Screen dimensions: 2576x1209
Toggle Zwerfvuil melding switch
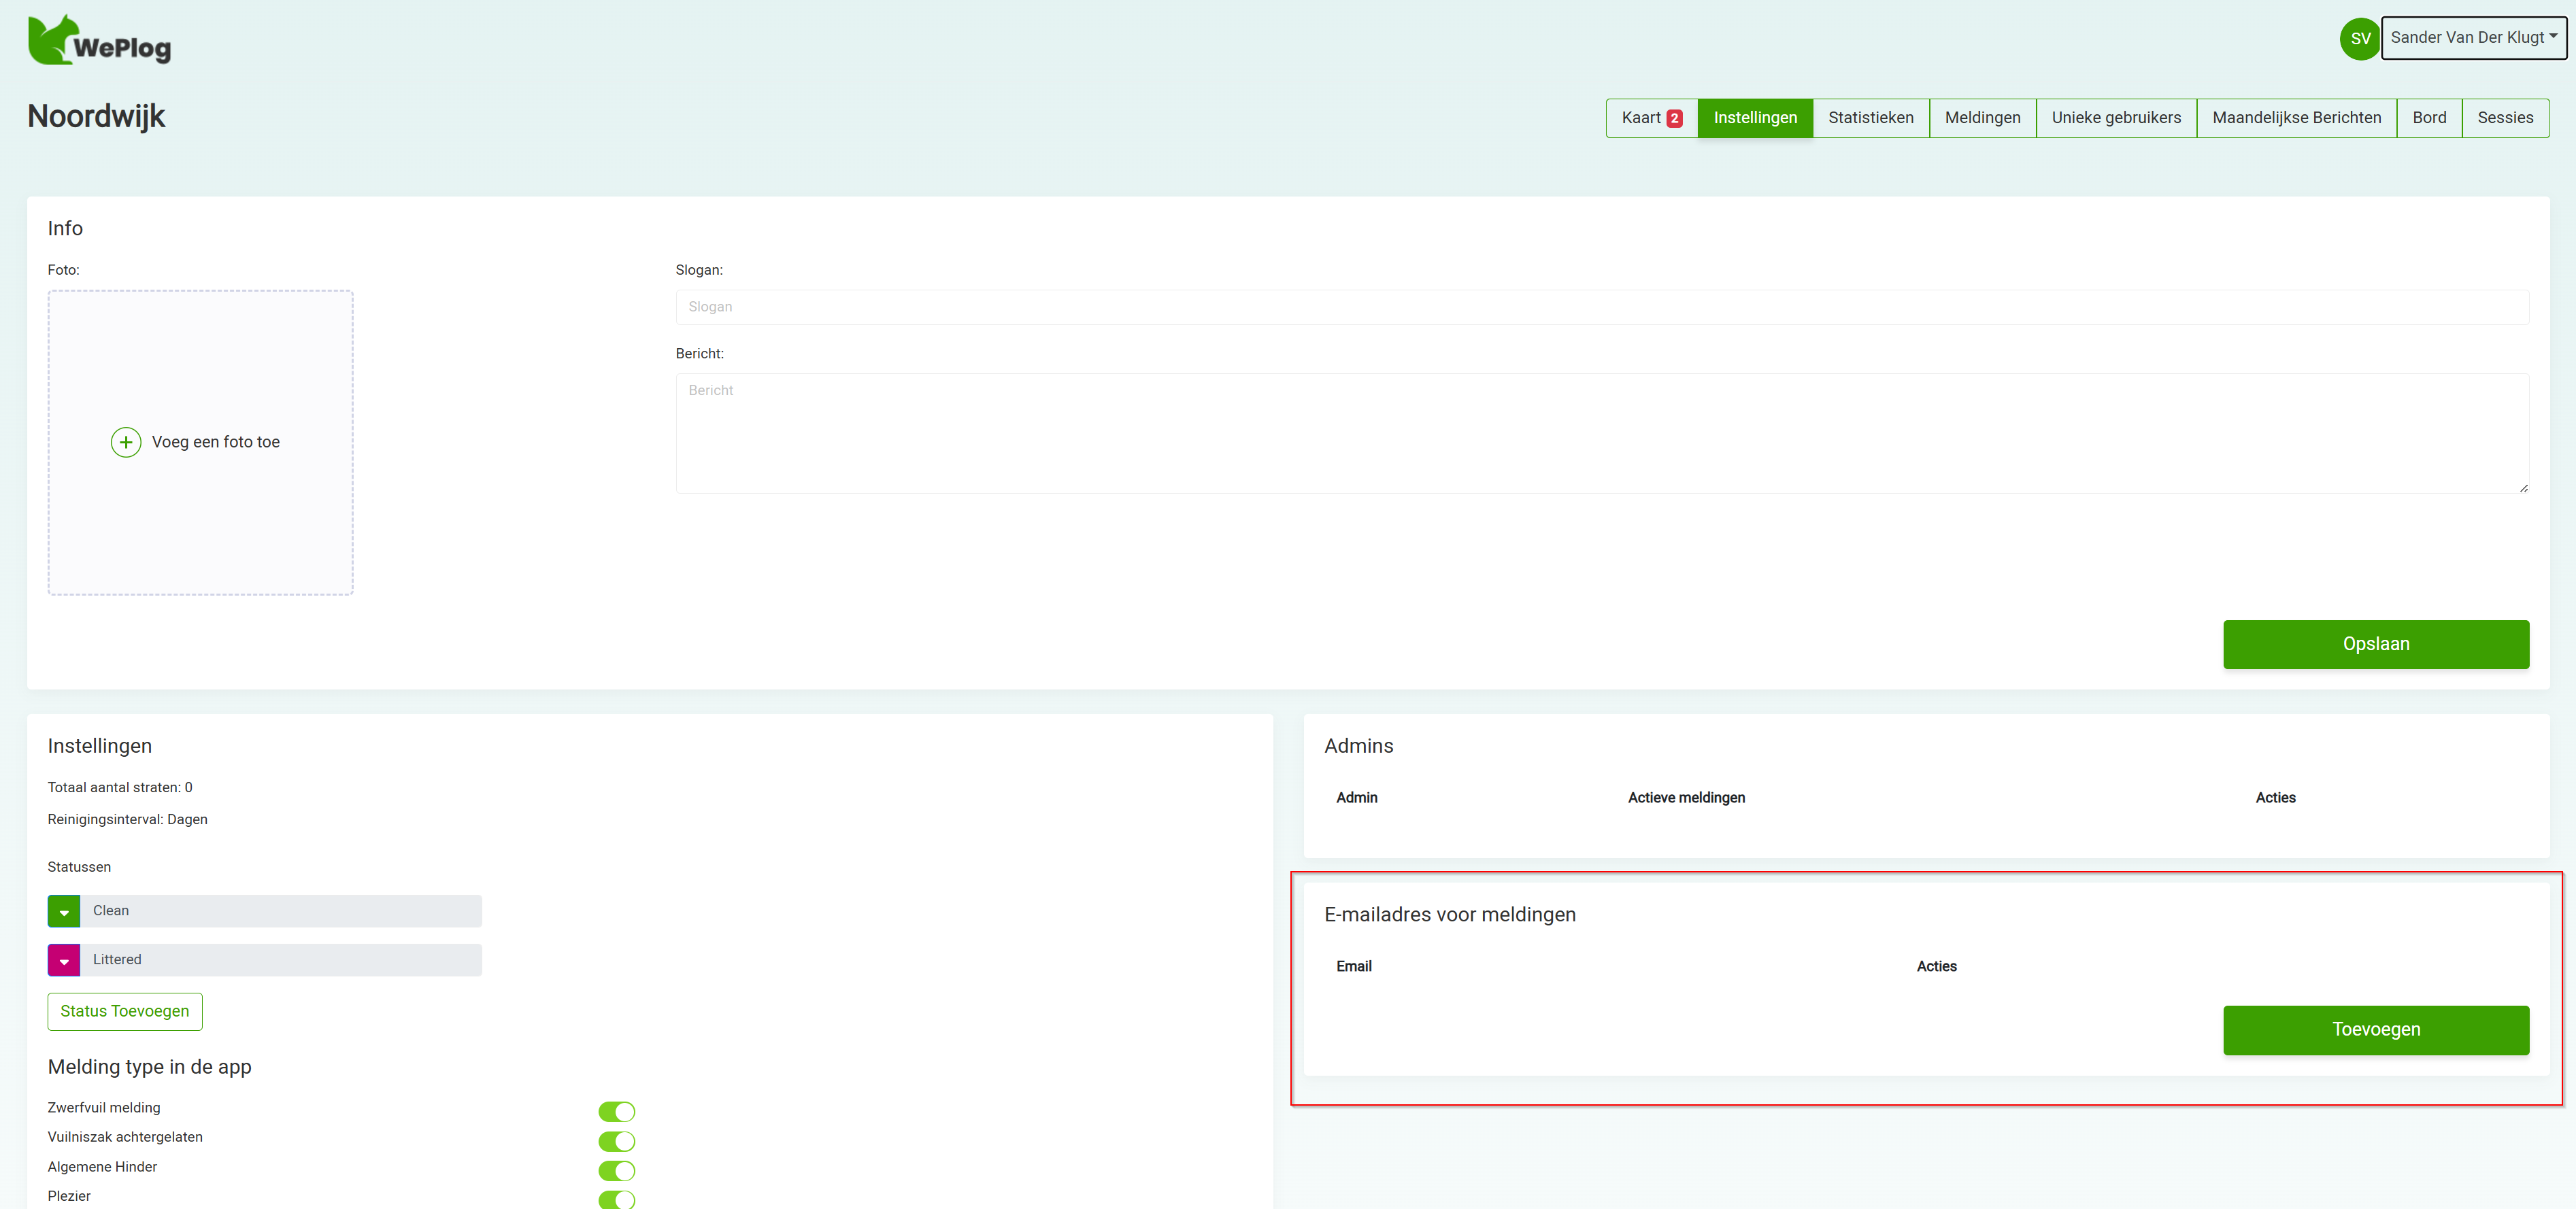click(x=617, y=1111)
